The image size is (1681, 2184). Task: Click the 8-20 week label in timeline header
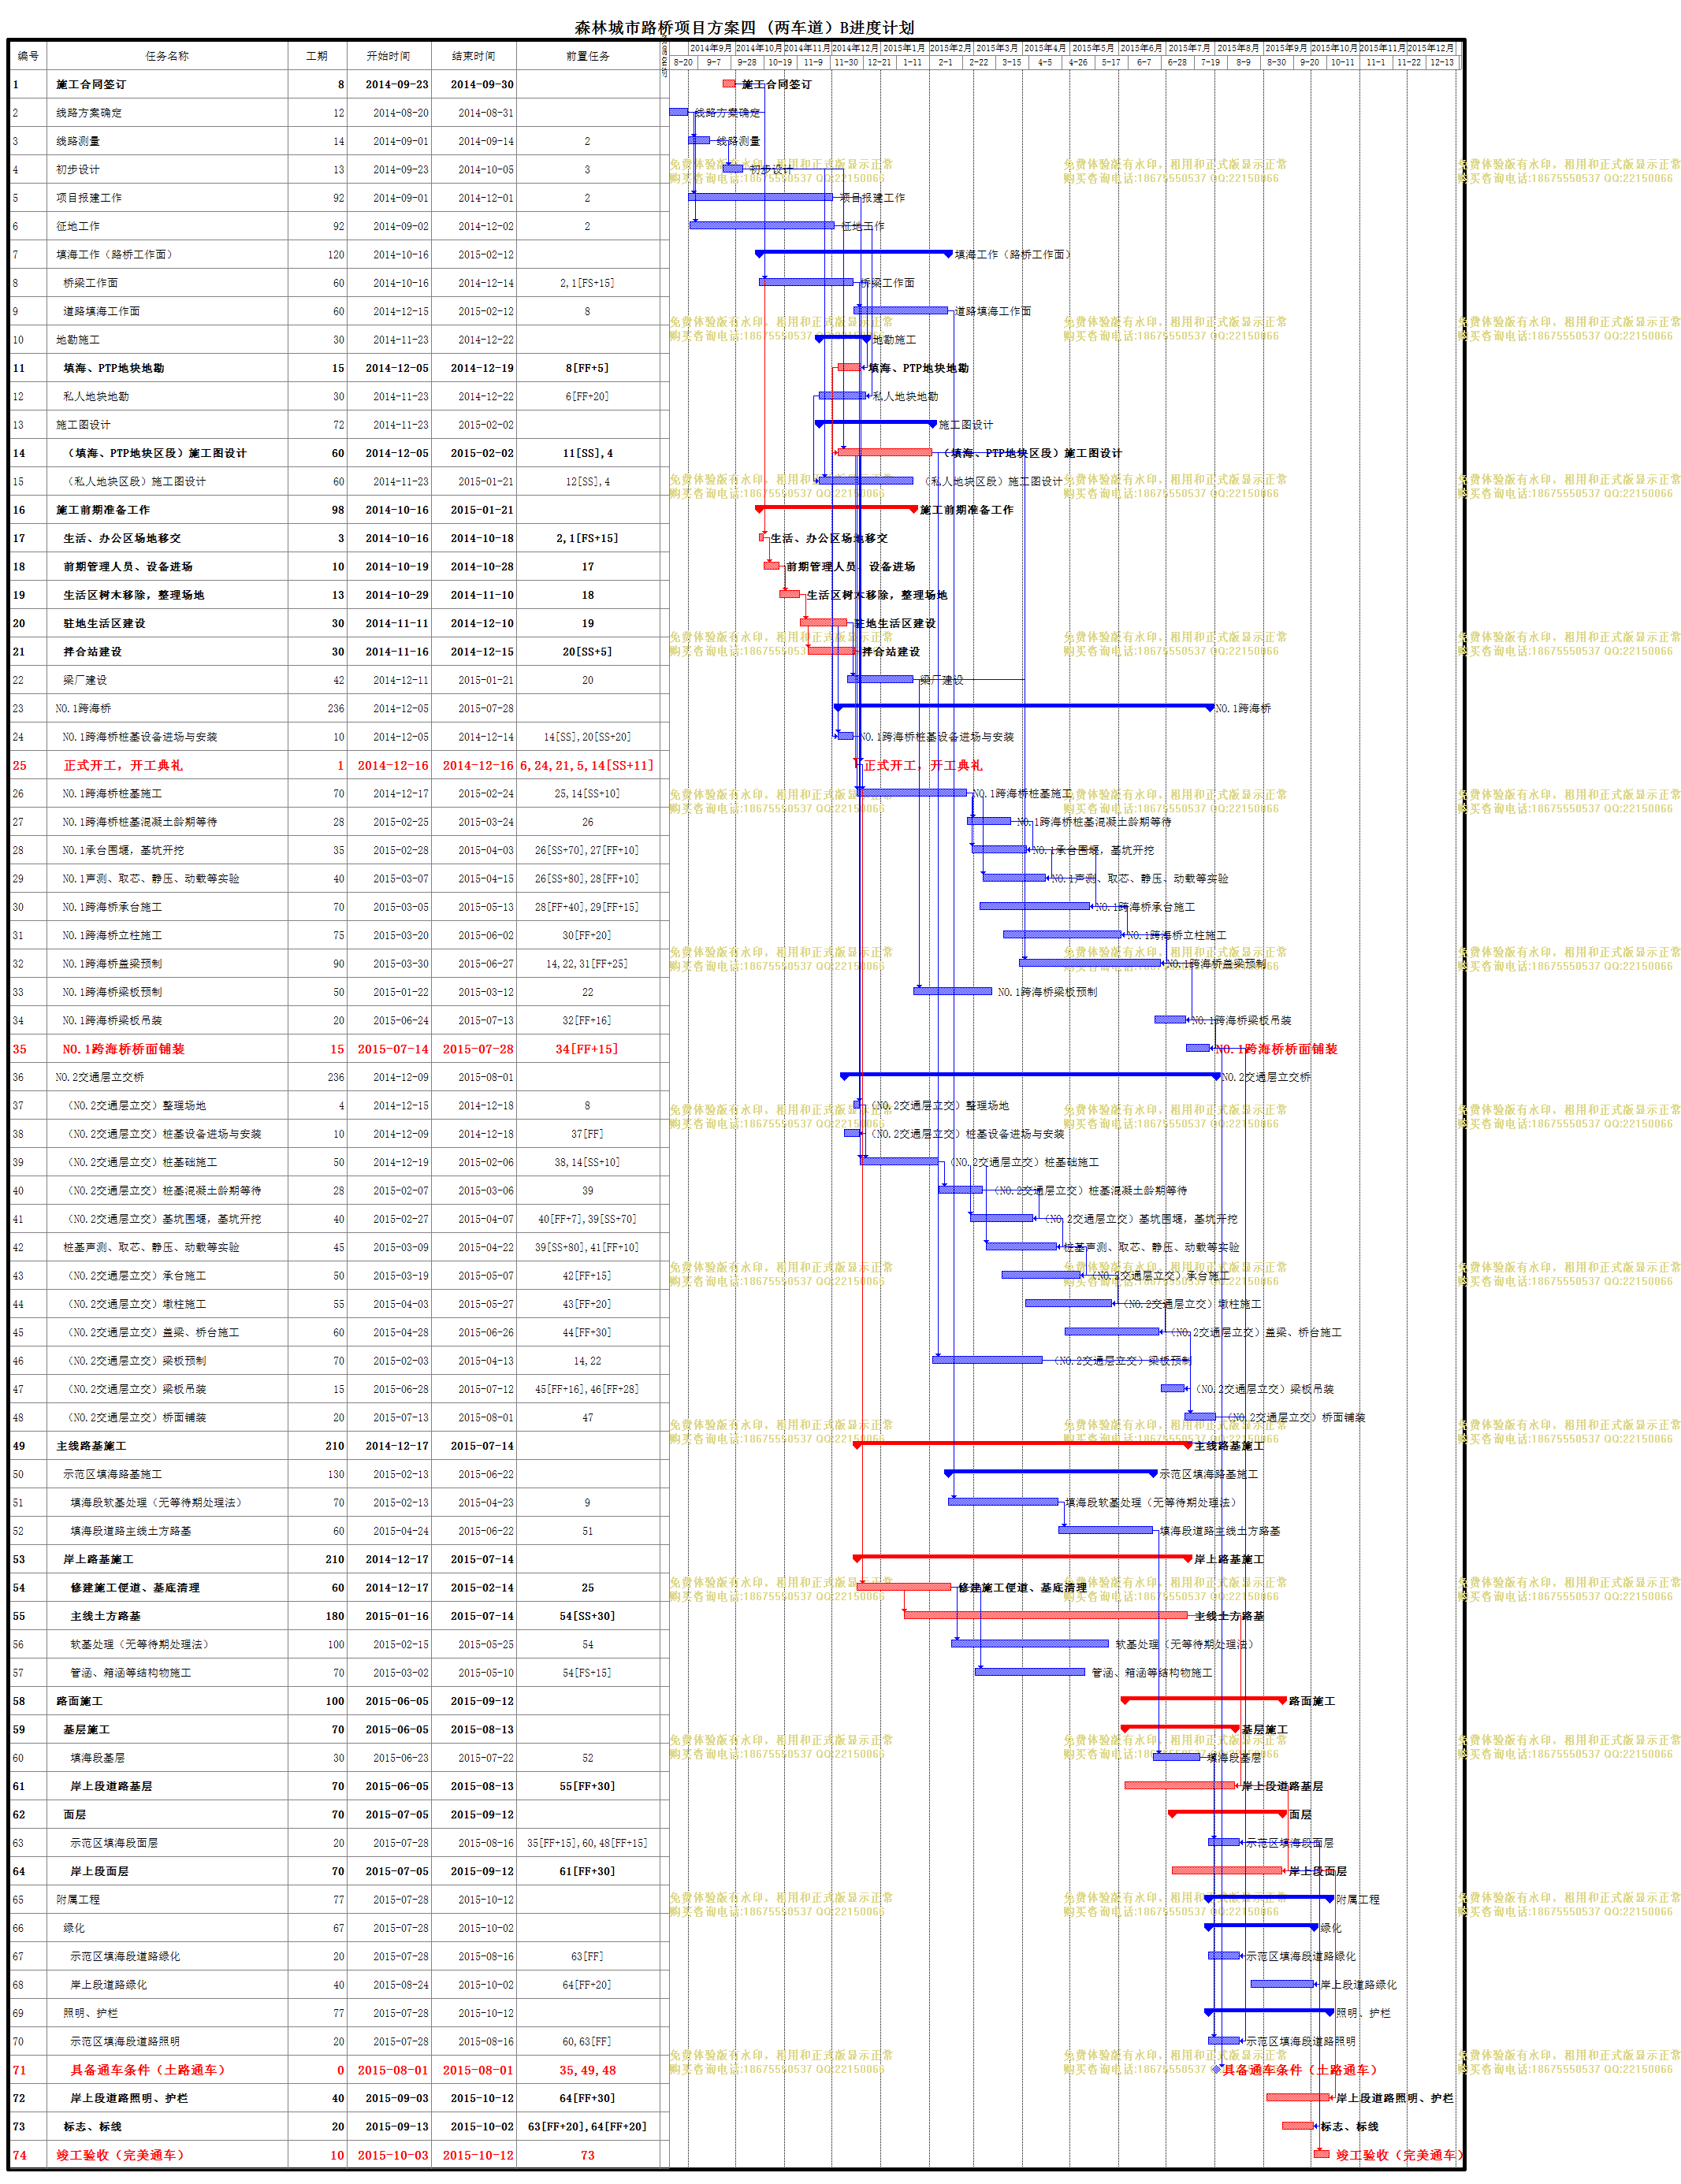tap(683, 62)
